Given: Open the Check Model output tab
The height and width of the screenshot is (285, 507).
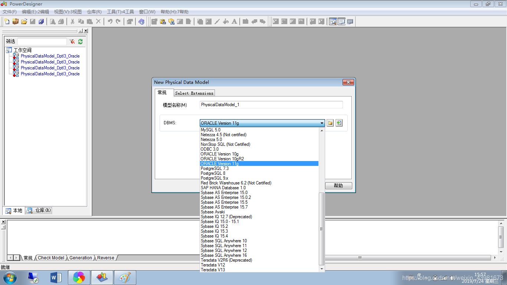Looking at the screenshot, I should coord(51,258).
